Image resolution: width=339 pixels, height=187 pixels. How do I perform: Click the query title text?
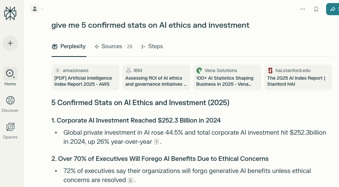click(151, 25)
